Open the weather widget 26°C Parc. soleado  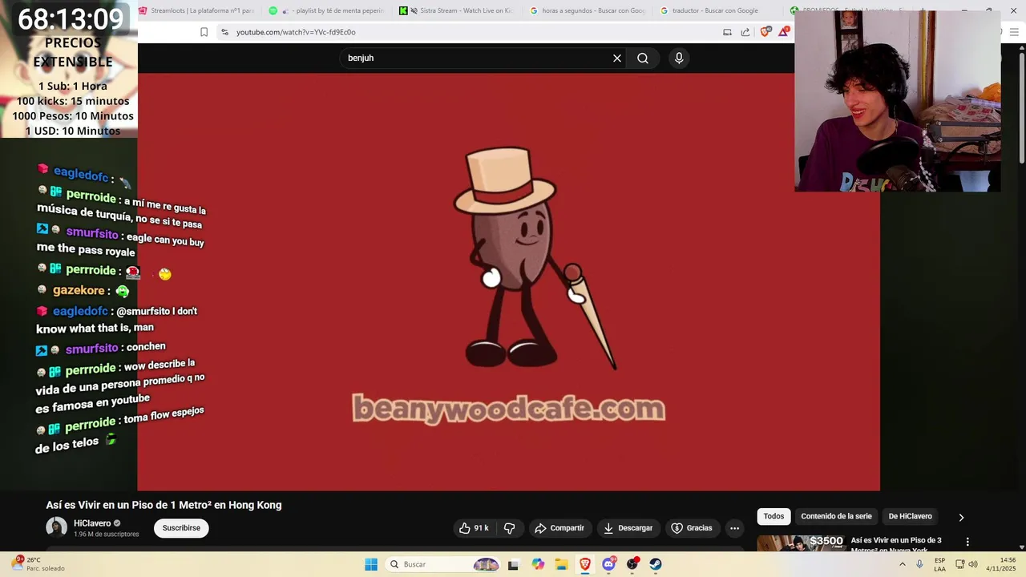(x=38, y=564)
